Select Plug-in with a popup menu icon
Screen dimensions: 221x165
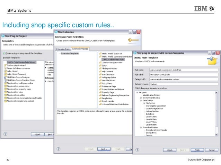pos(5,86)
